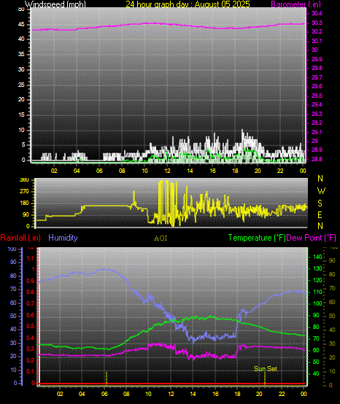Click the "45" windspeed axis value
The width and height of the screenshot is (340, 404).
pyautogui.click(x=21, y=25)
